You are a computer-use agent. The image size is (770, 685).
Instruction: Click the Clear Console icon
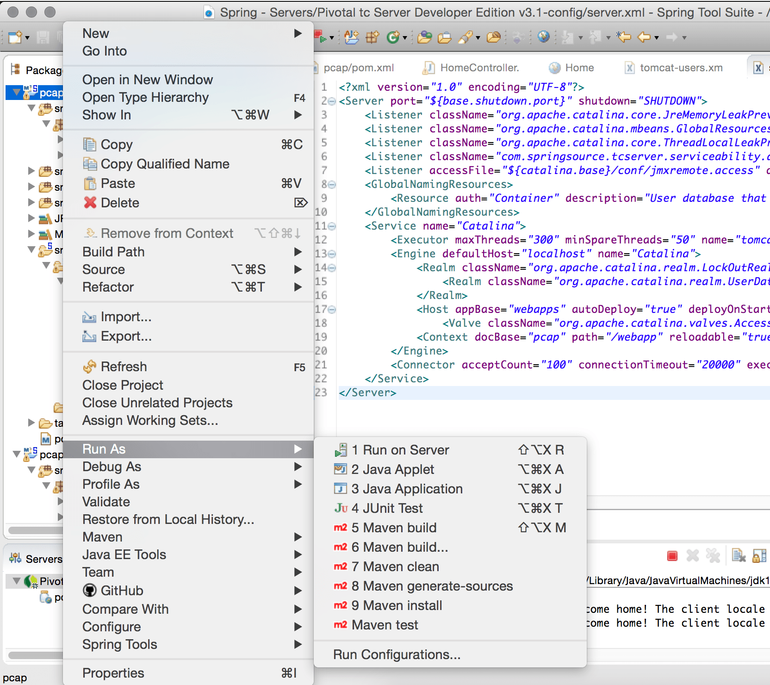point(739,555)
